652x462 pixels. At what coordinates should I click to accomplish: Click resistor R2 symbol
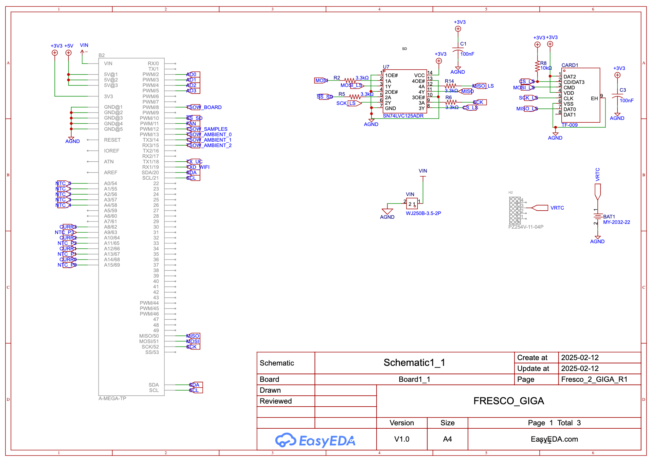coord(350,81)
